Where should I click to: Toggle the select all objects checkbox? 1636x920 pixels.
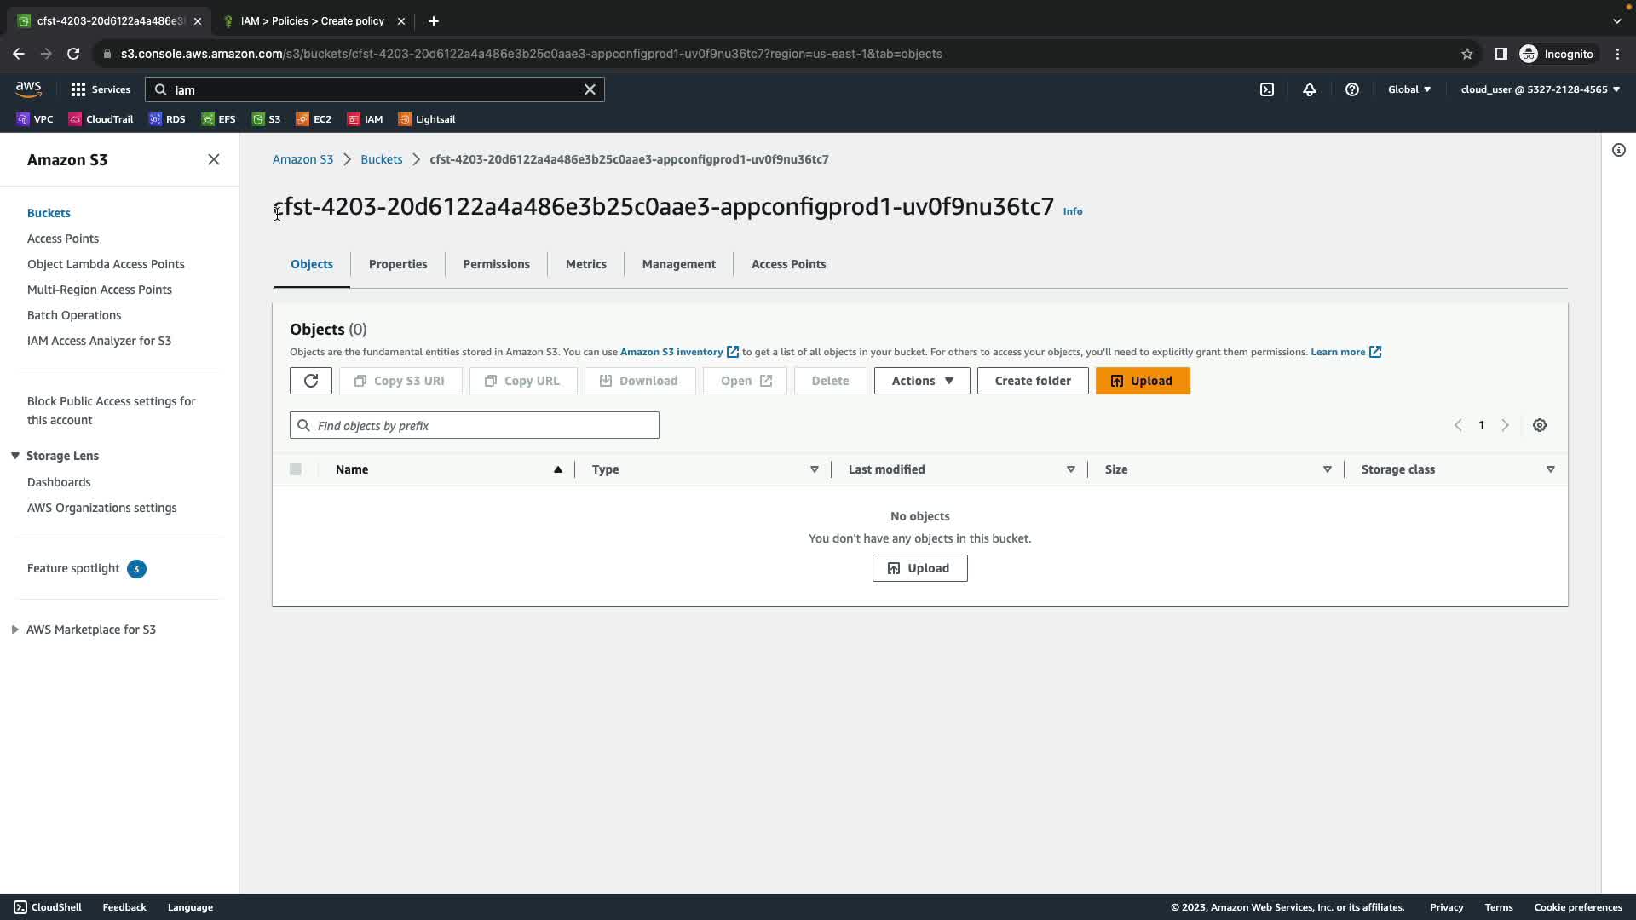pyautogui.click(x=296, y=469)
